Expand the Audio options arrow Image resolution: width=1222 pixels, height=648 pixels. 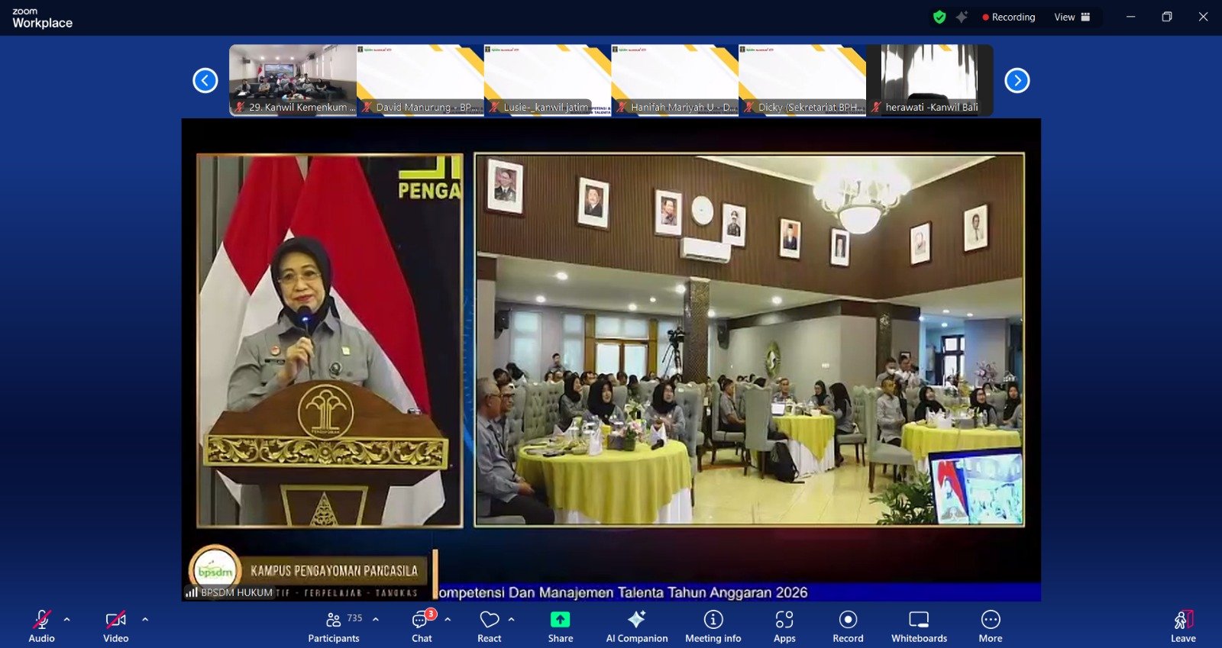pos(67,619)
